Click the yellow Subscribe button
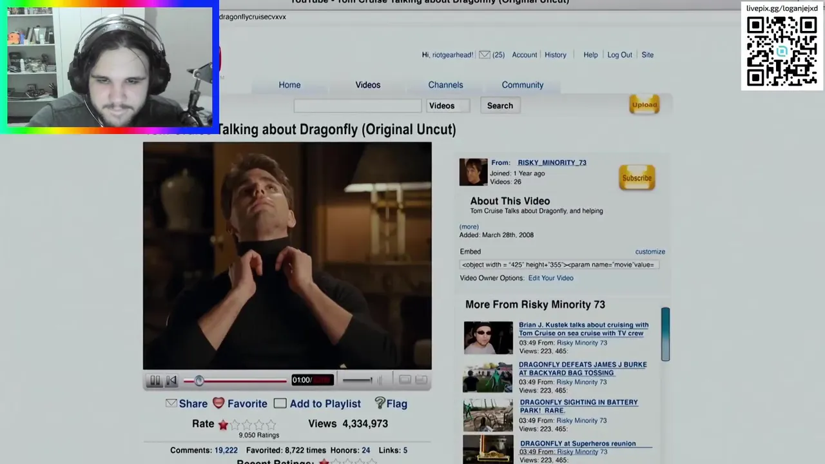The image size is (825, 464). click(x=637, y=178)
